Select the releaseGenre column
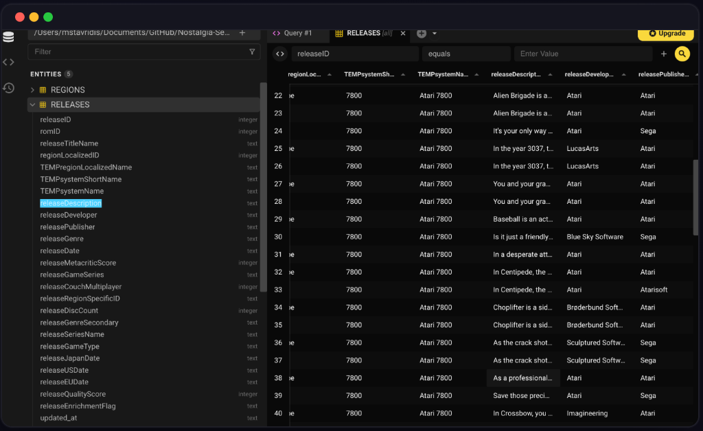This screenshot has height=431, width=703. coord(62,239)
